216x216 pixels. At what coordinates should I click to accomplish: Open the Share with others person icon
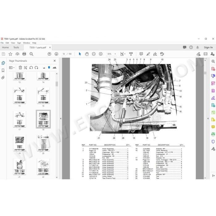(x=212, y=54)
